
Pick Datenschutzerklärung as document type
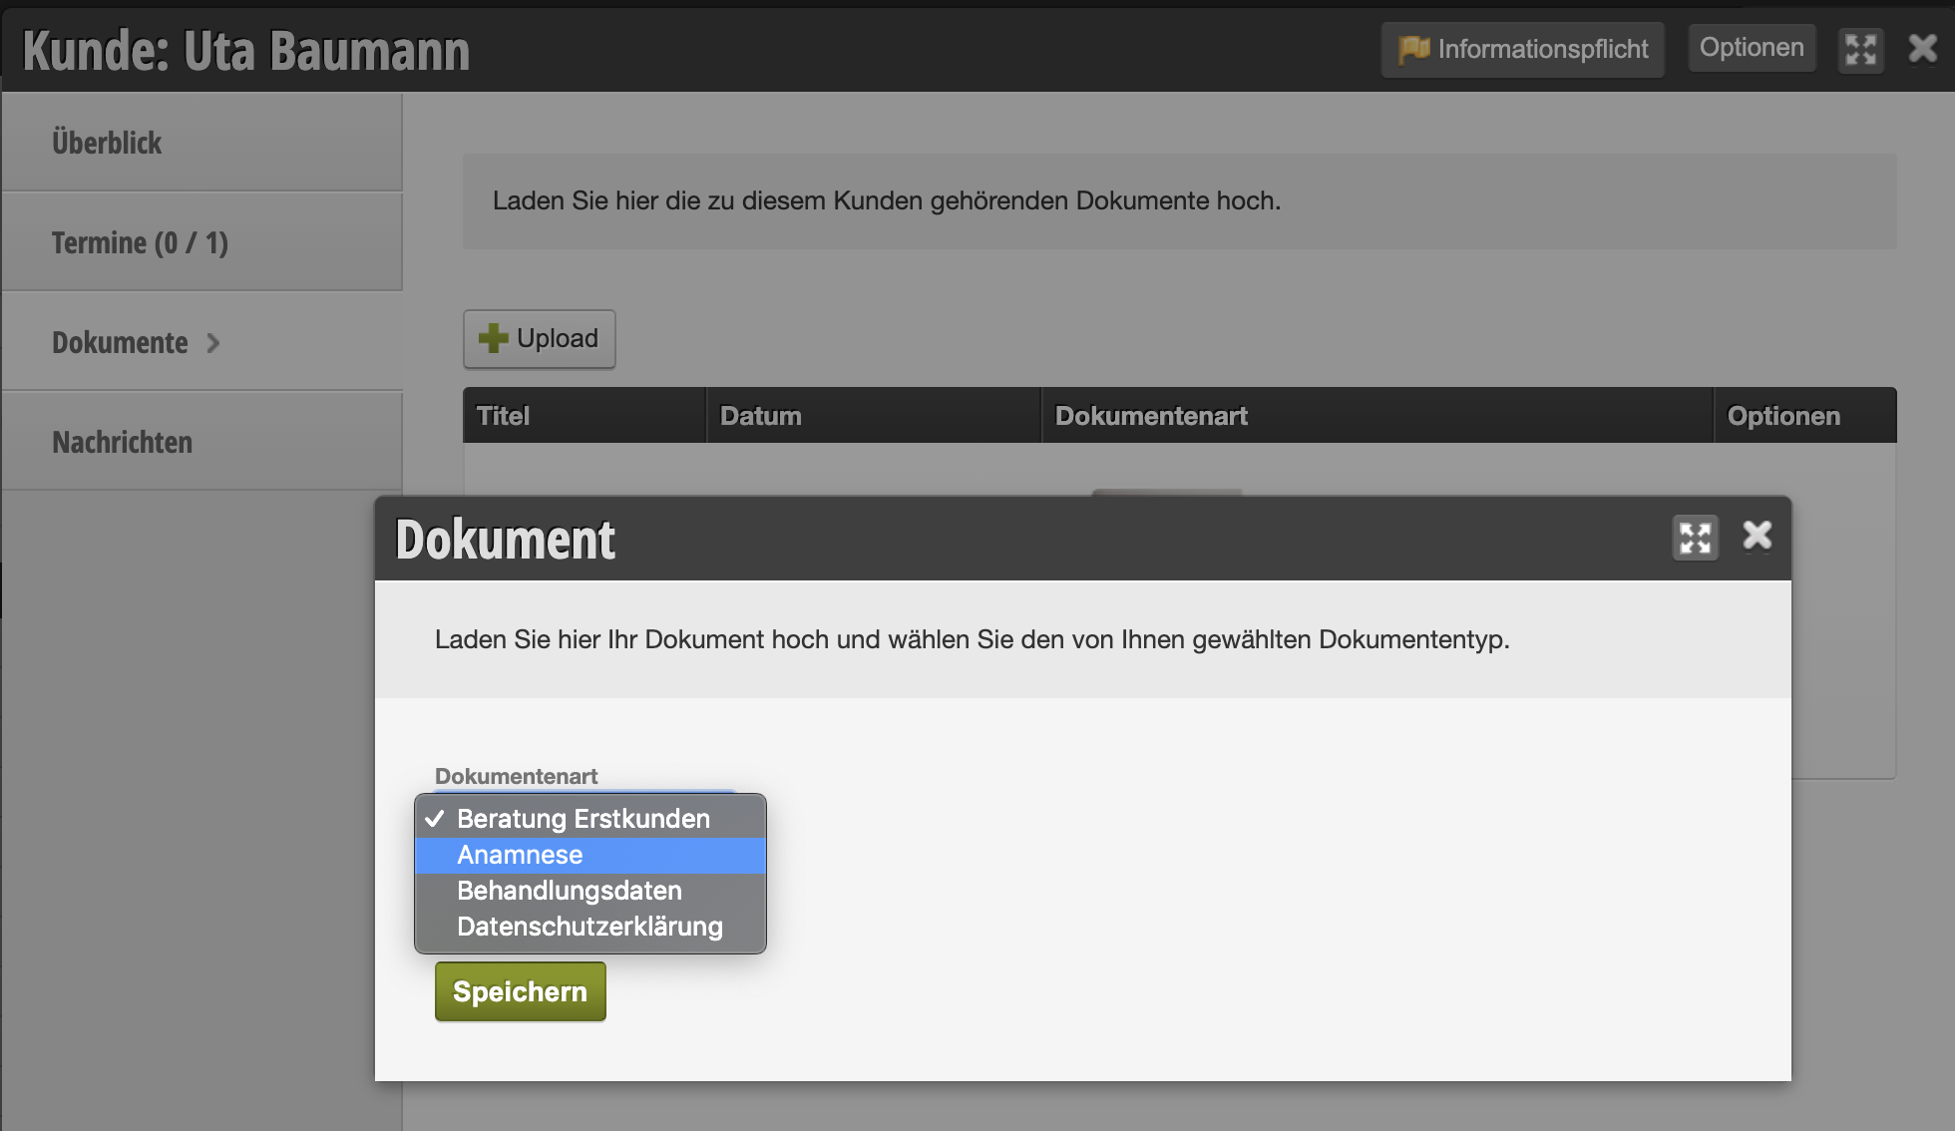[590, 927]
